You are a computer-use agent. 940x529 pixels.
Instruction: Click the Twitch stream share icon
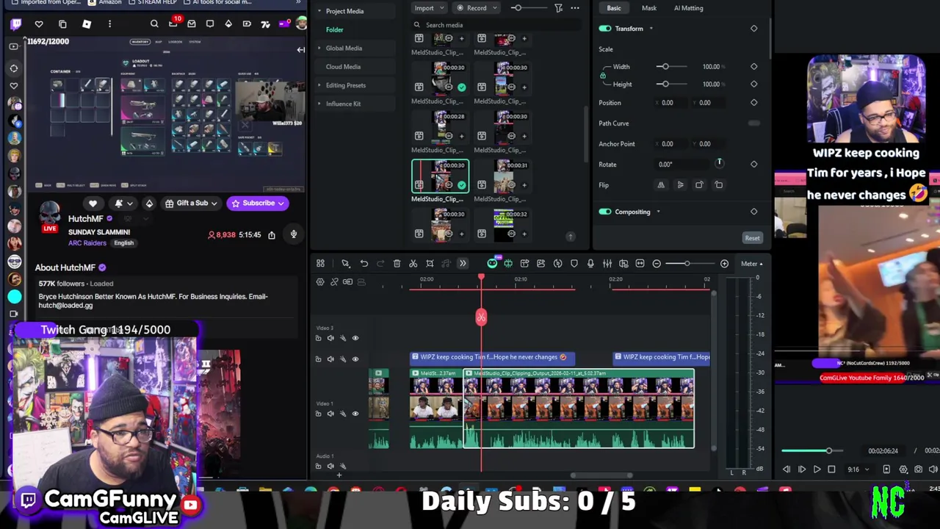(271, 235)
